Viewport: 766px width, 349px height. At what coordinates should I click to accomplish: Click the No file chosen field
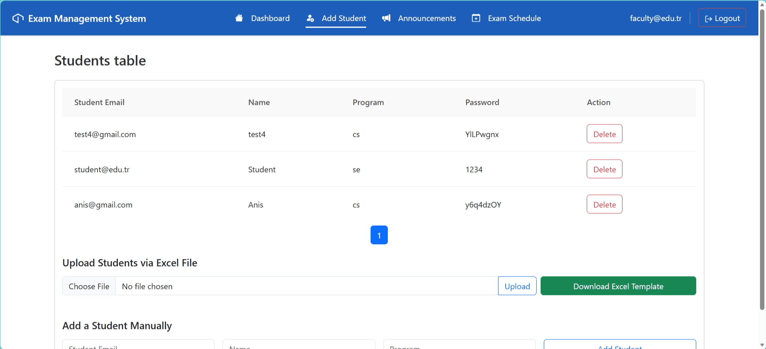pos(307,286)
